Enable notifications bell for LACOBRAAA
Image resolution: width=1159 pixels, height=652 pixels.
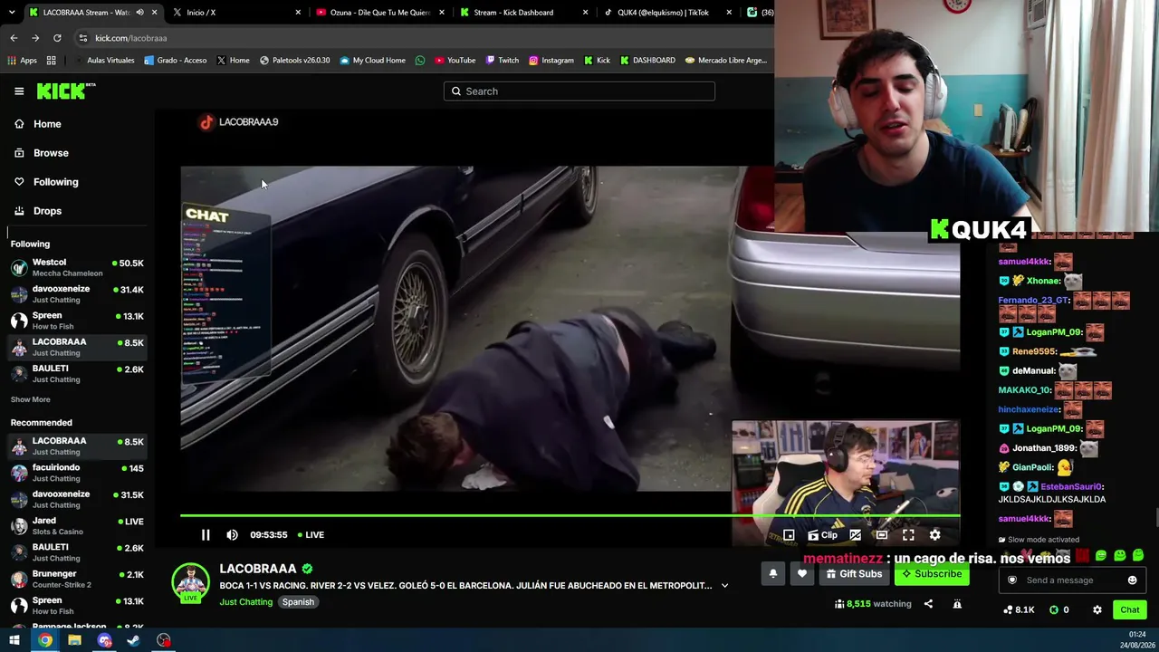[x=772, y=574]
